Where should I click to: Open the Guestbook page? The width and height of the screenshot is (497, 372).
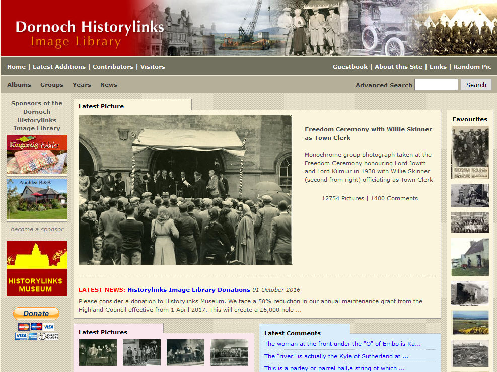(x=350, y=67)
